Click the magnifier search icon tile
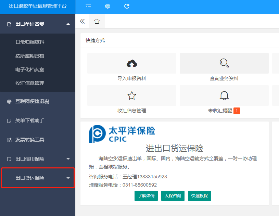279x216 pixels. 224,63
